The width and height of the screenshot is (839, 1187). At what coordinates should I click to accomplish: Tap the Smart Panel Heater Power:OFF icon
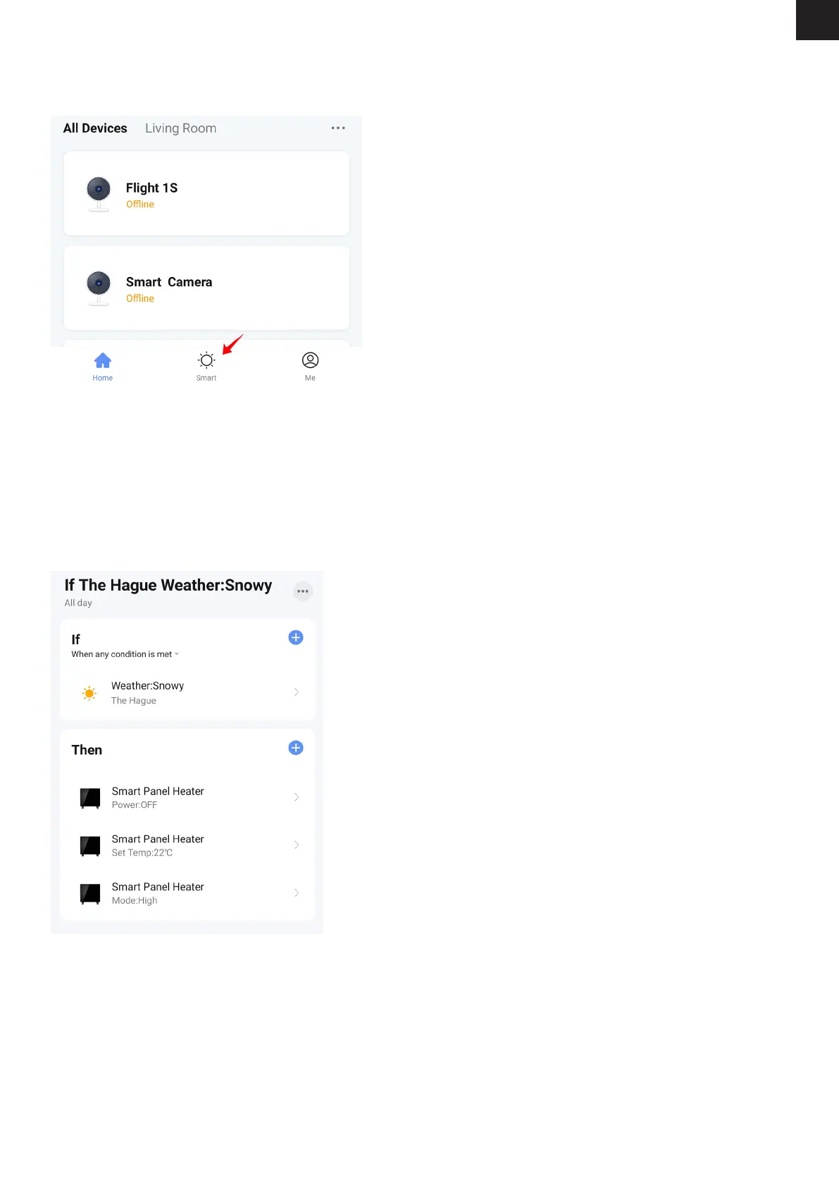(x=90, y=798)
